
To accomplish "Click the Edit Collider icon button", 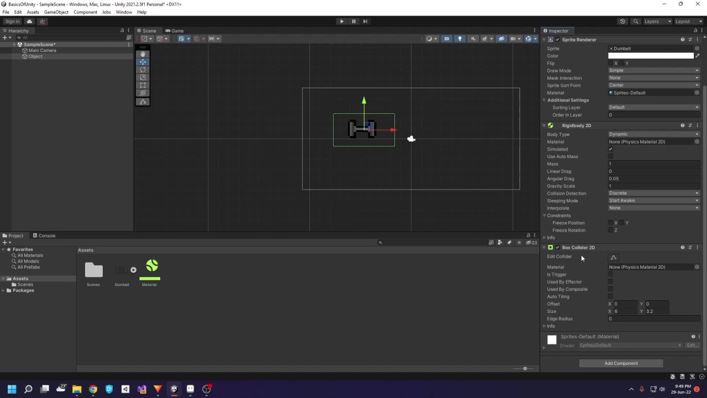I will pyautogui.click(x=613, y=258).
